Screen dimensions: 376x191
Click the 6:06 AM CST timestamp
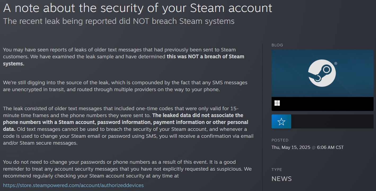(330, 147)
